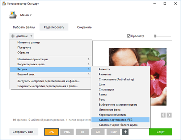The image size is (181, 140).
Task: Choose Удаление артефактов JPEG menu item
Action: (x=121, y=120)
